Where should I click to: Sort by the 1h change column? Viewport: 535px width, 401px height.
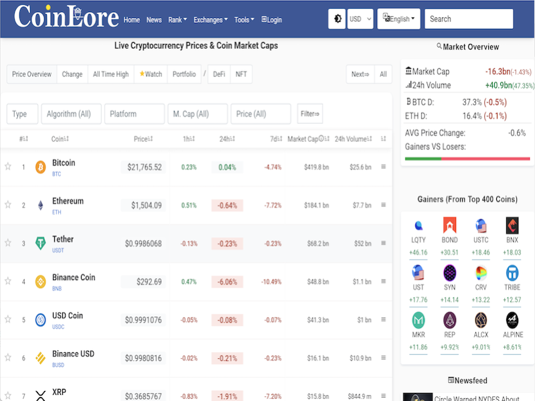coord(189,139)
